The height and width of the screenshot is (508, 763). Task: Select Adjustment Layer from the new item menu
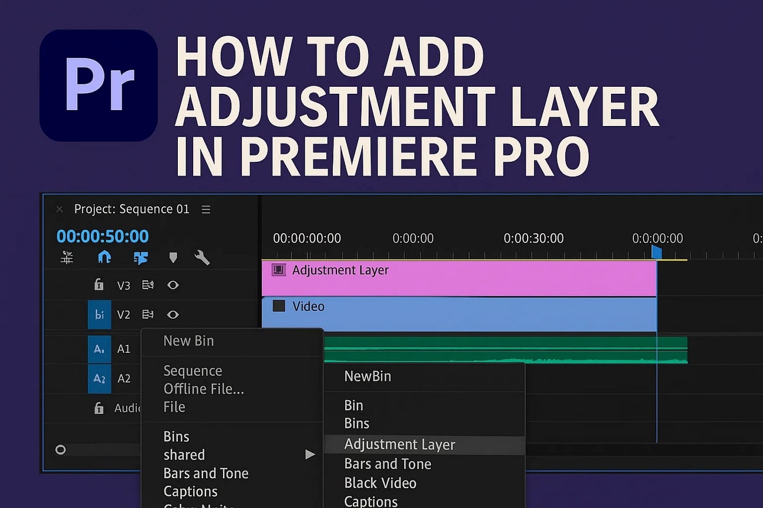[399, 444]
